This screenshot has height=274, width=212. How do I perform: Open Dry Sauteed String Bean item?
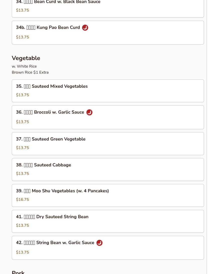point(108,221)
